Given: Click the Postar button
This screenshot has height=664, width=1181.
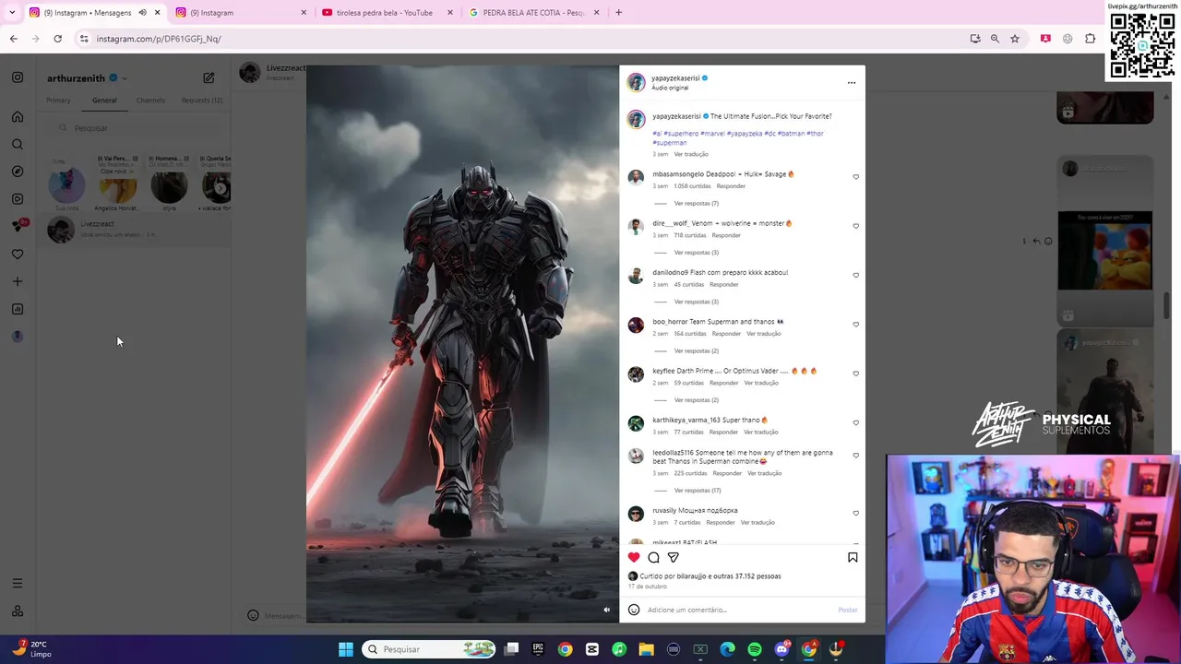Looking at the screenshot, I should [x=848, y=610].
